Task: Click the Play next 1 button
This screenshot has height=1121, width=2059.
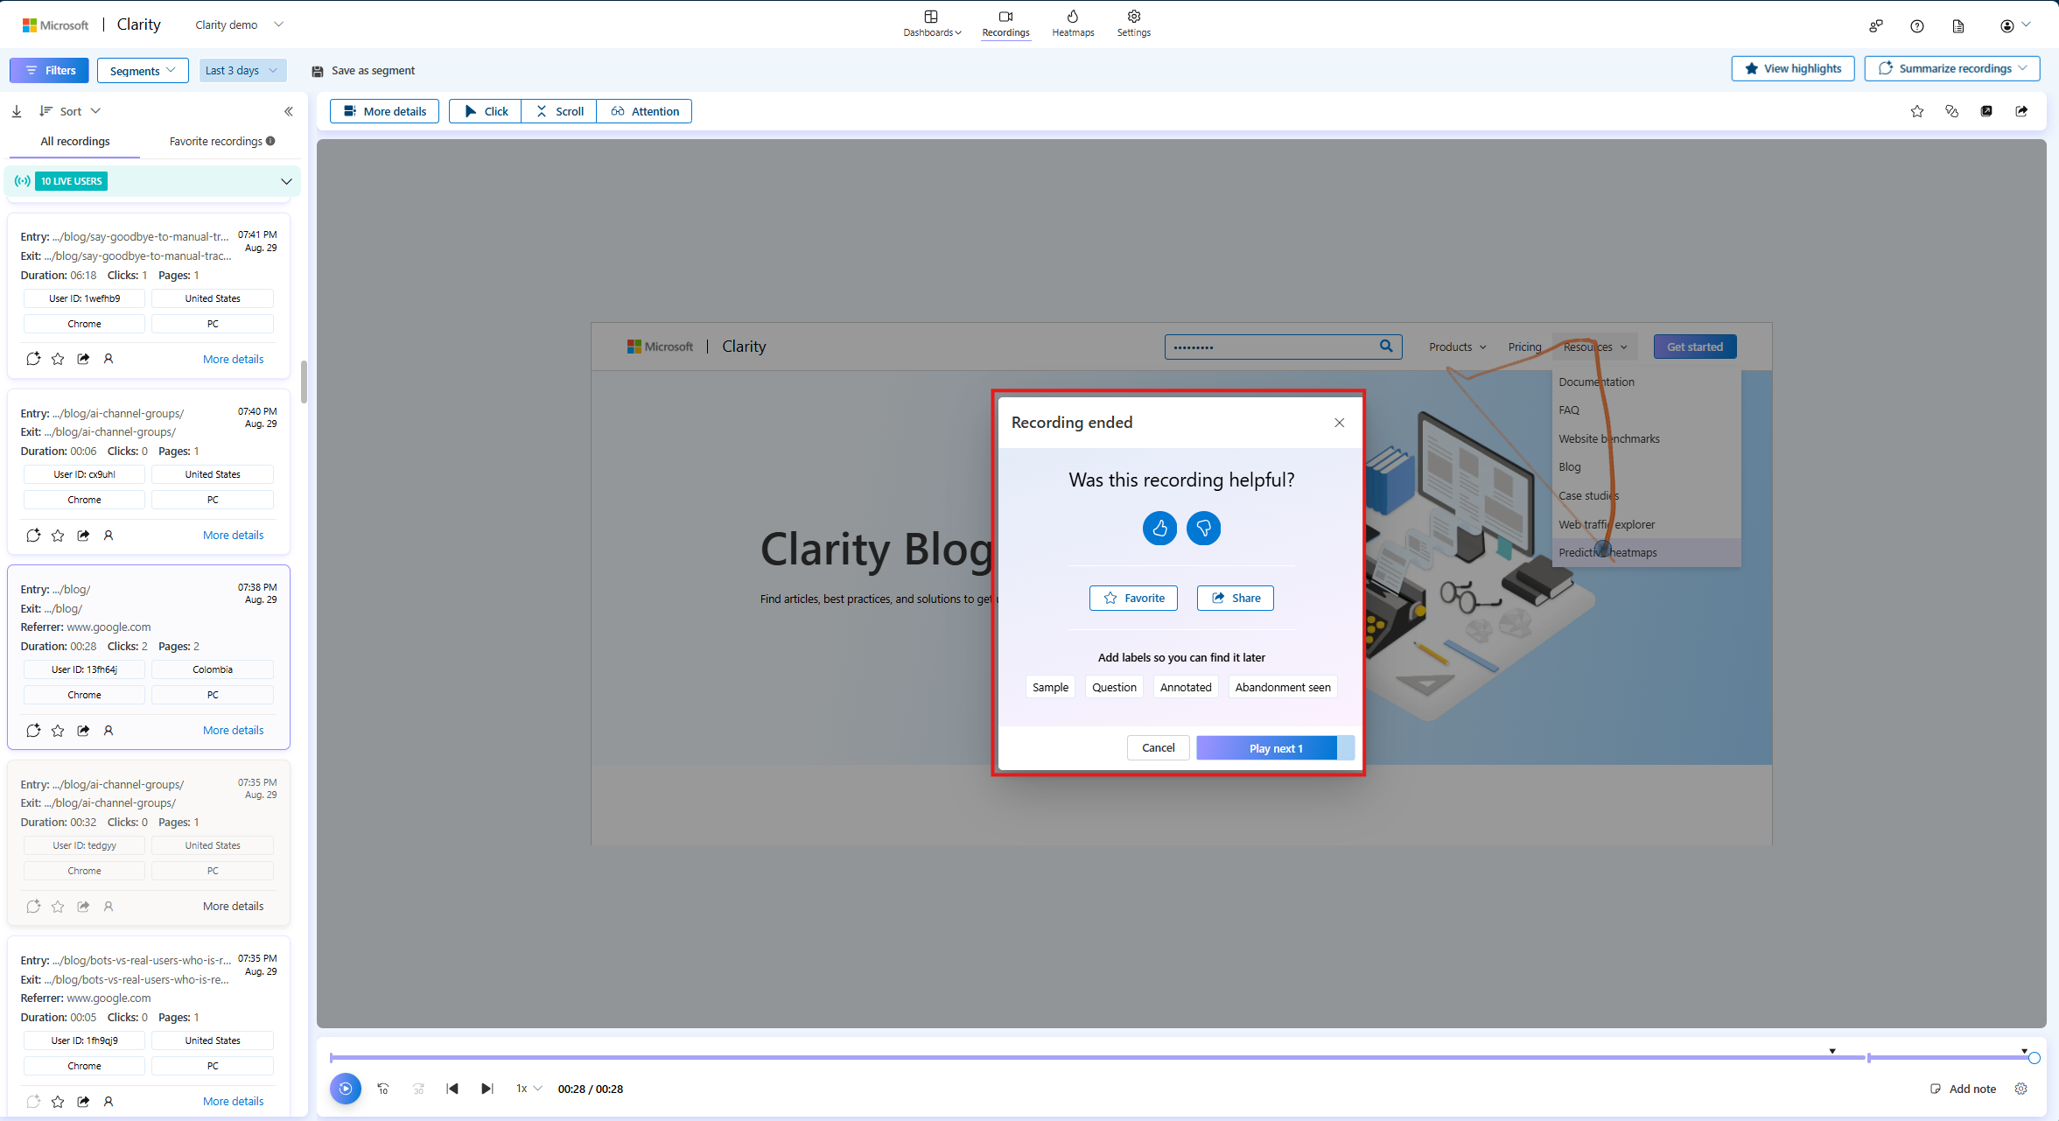Action: pyautogui.click(x=1274, y=747)
